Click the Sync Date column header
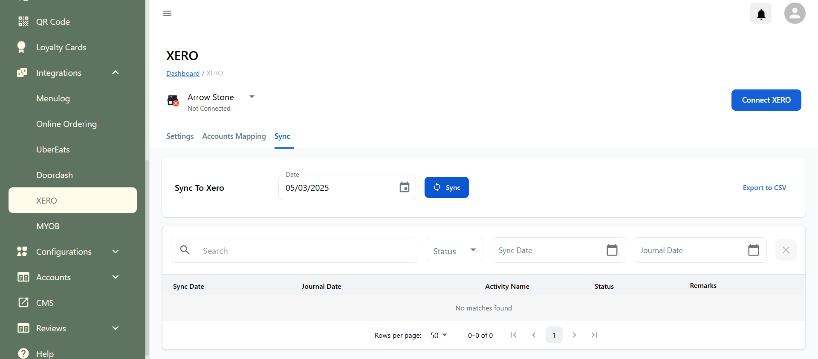The height and width of the screenshot is (359, 818). click(188, 287)
